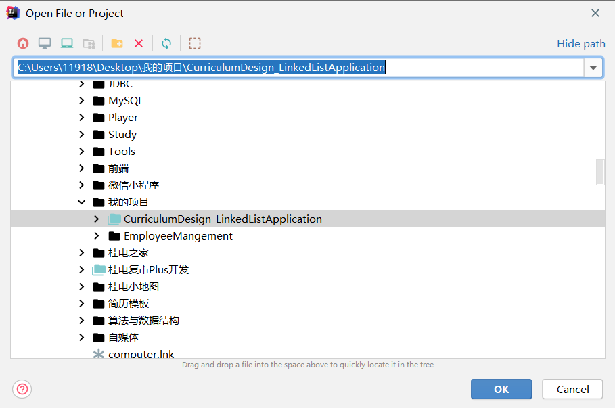This screenshot has width=615, height=408.
Task: Select the 桂电小地图 folder row
Action: coord(307,286)
